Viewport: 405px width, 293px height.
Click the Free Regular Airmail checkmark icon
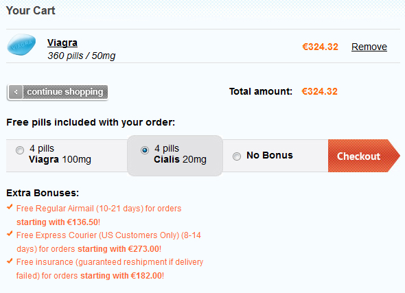(x=10, y=207)
